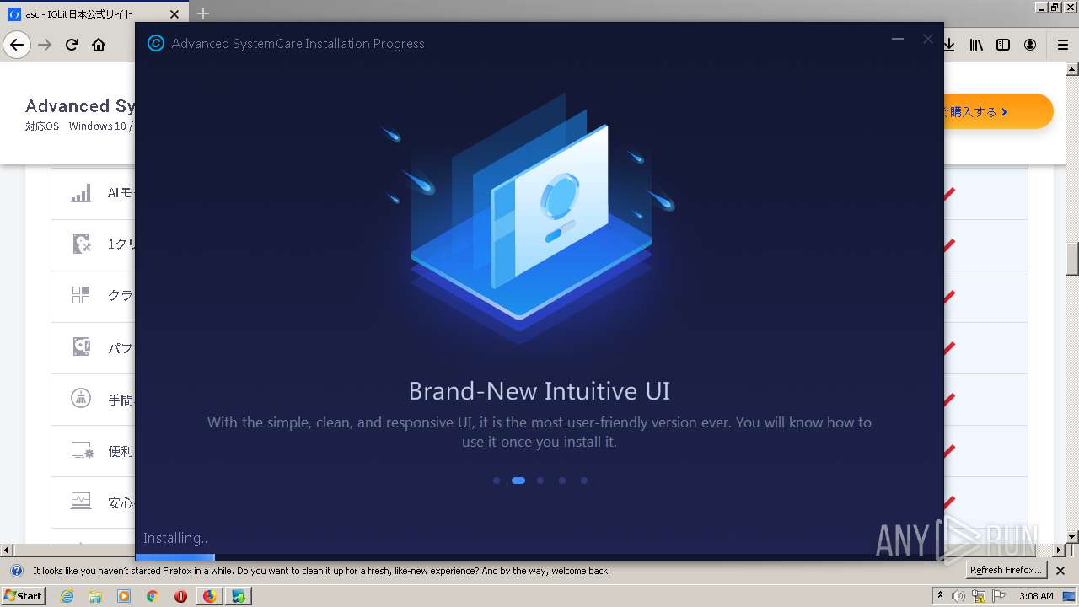The width and height of the screenshot is (1079, 607).
Task: Select the 'asc - IObit' Firefox tab
Action: [x=94, y=13]
